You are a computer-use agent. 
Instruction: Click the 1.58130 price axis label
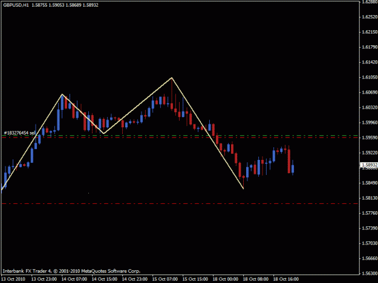coord(370,198)
